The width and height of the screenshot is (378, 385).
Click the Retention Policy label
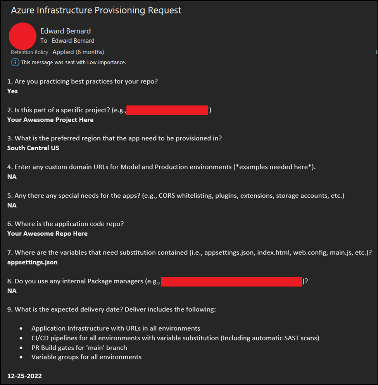(x=29, y=52)
